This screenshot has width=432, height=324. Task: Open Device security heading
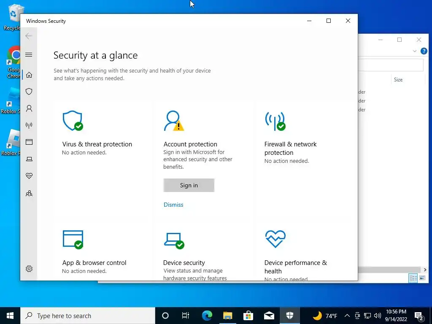(x=184, y=262)
